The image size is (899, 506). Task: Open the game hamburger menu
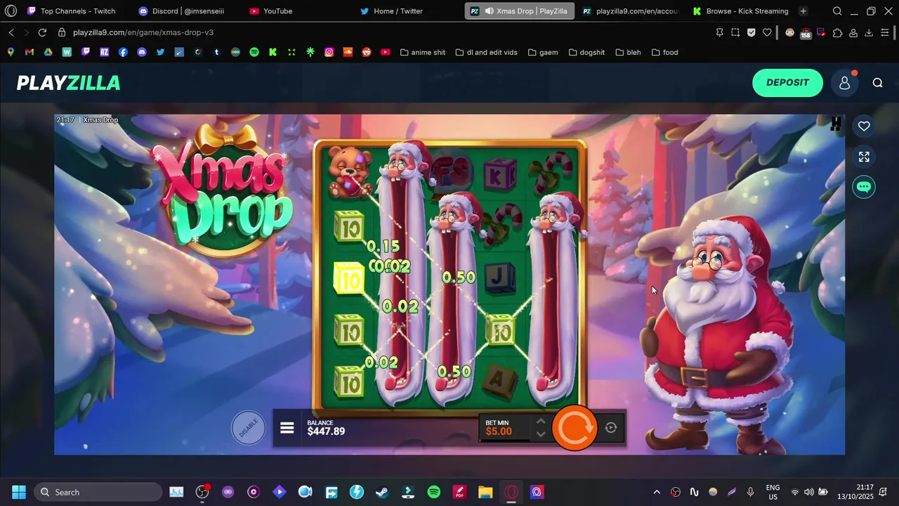pyautogui.click(x=287, y=427)
